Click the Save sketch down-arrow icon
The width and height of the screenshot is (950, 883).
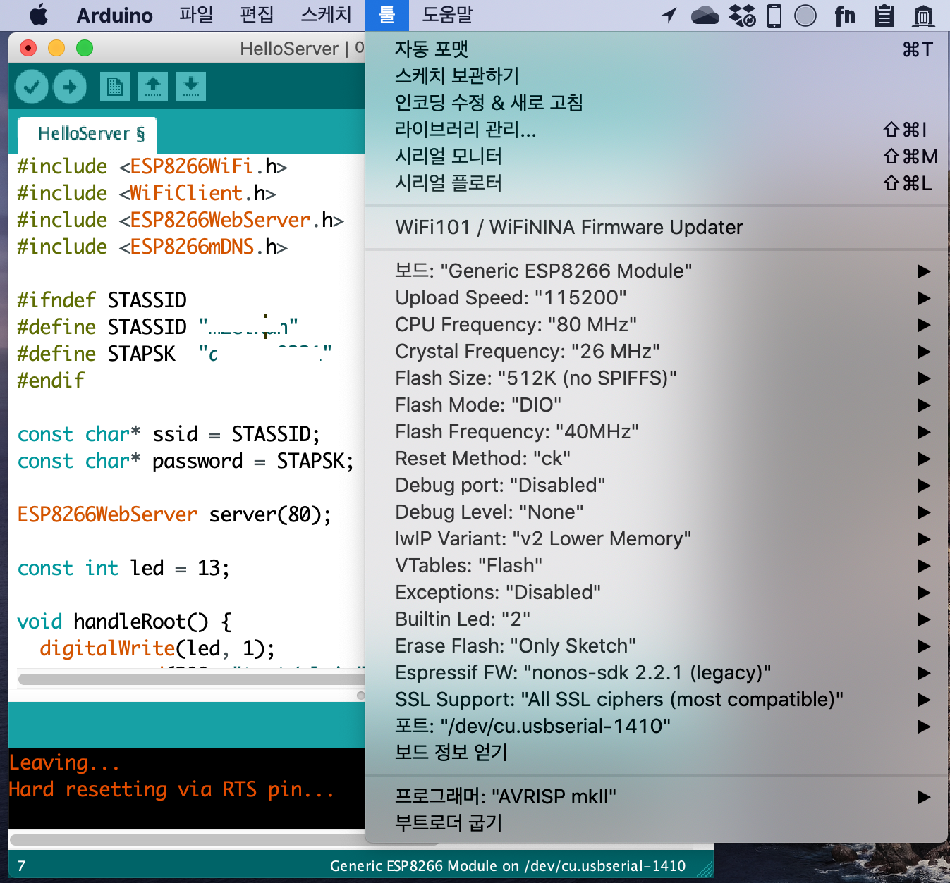pos(191,87)
